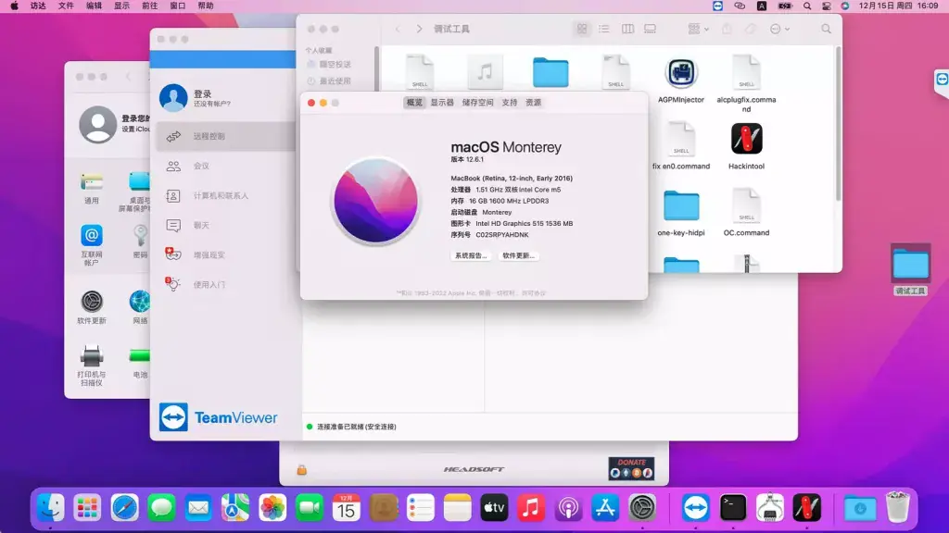Open 网络 in System Preferences
Image resolution: width=949 pixels, height=533 pixels.
pos(140,307)
